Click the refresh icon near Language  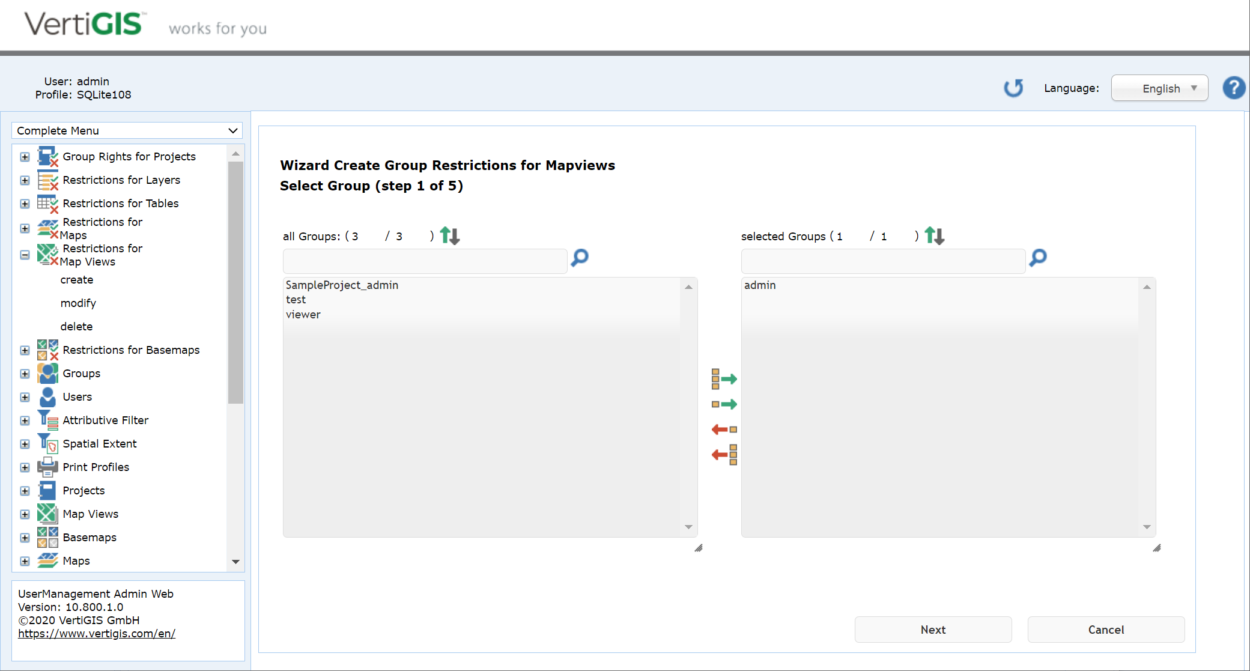pos(1013,88)
